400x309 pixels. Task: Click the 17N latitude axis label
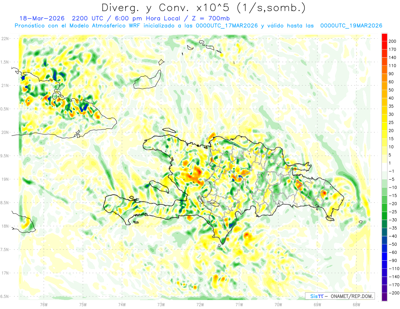(6, 273)
